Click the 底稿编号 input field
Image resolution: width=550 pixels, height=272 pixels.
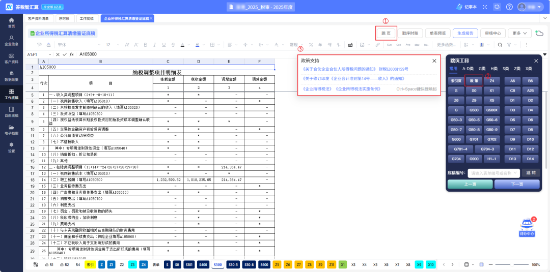pyautogui.click(x=494, y=173)
